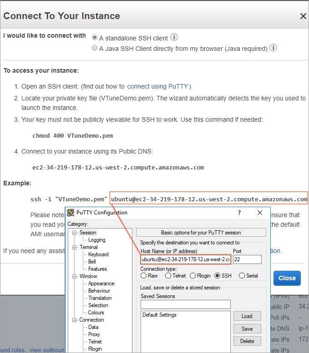Image resolution: width=309 pixels, height=353 pixels.
Task: Click ubuntu@ec2 address in example command
Action: [x=209, y=199]
